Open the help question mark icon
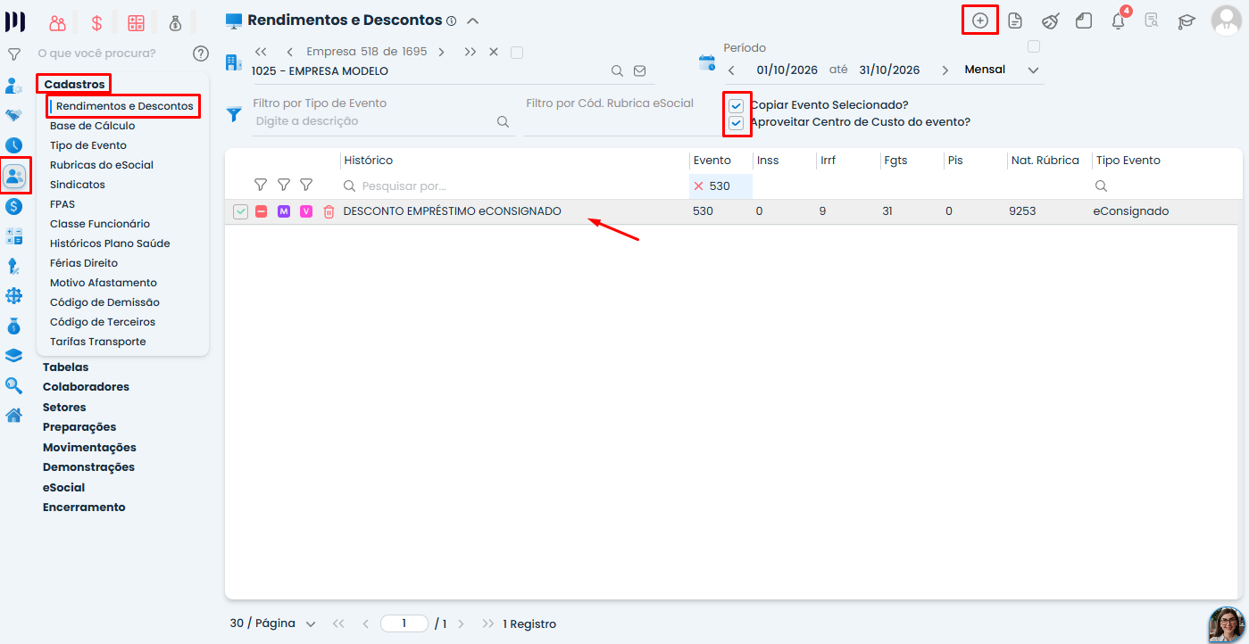 click(x=201, y=54)
